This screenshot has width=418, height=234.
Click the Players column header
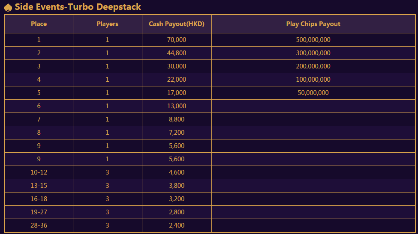click(x=108, y=24)
